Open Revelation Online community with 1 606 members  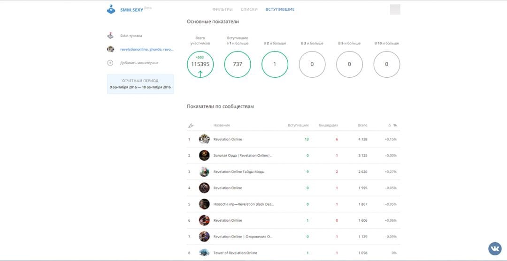pos(228,220)
